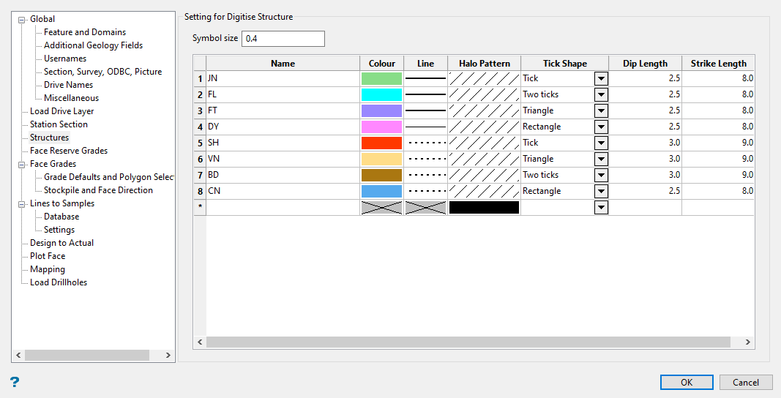Select the green colour swatch for JN
The width and height of the screenshot is (781, 398).
(381, 78)
